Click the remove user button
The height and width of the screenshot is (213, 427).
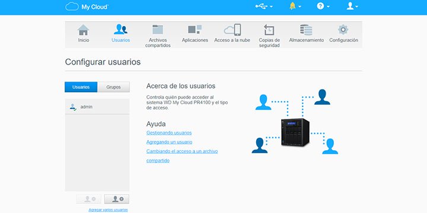(x=89, y=199)
